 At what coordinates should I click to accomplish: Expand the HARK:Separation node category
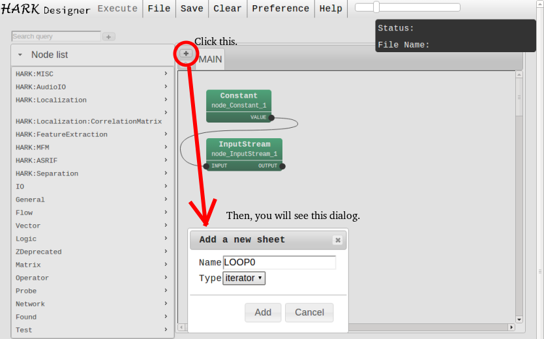pos(91,173)
